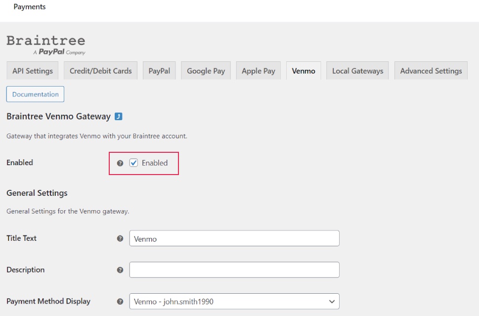This screenshot has height=316, width=479.
Task: Toggle the Enabled checkbox for Venmo
Action: click(x=133, y=163)
